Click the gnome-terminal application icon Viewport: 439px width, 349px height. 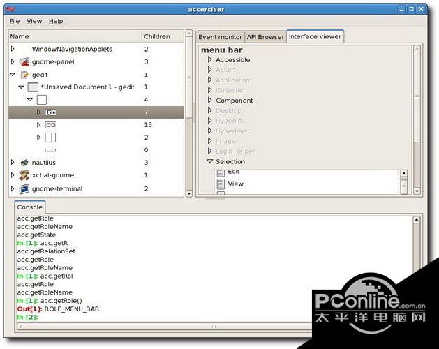(24, 188)
